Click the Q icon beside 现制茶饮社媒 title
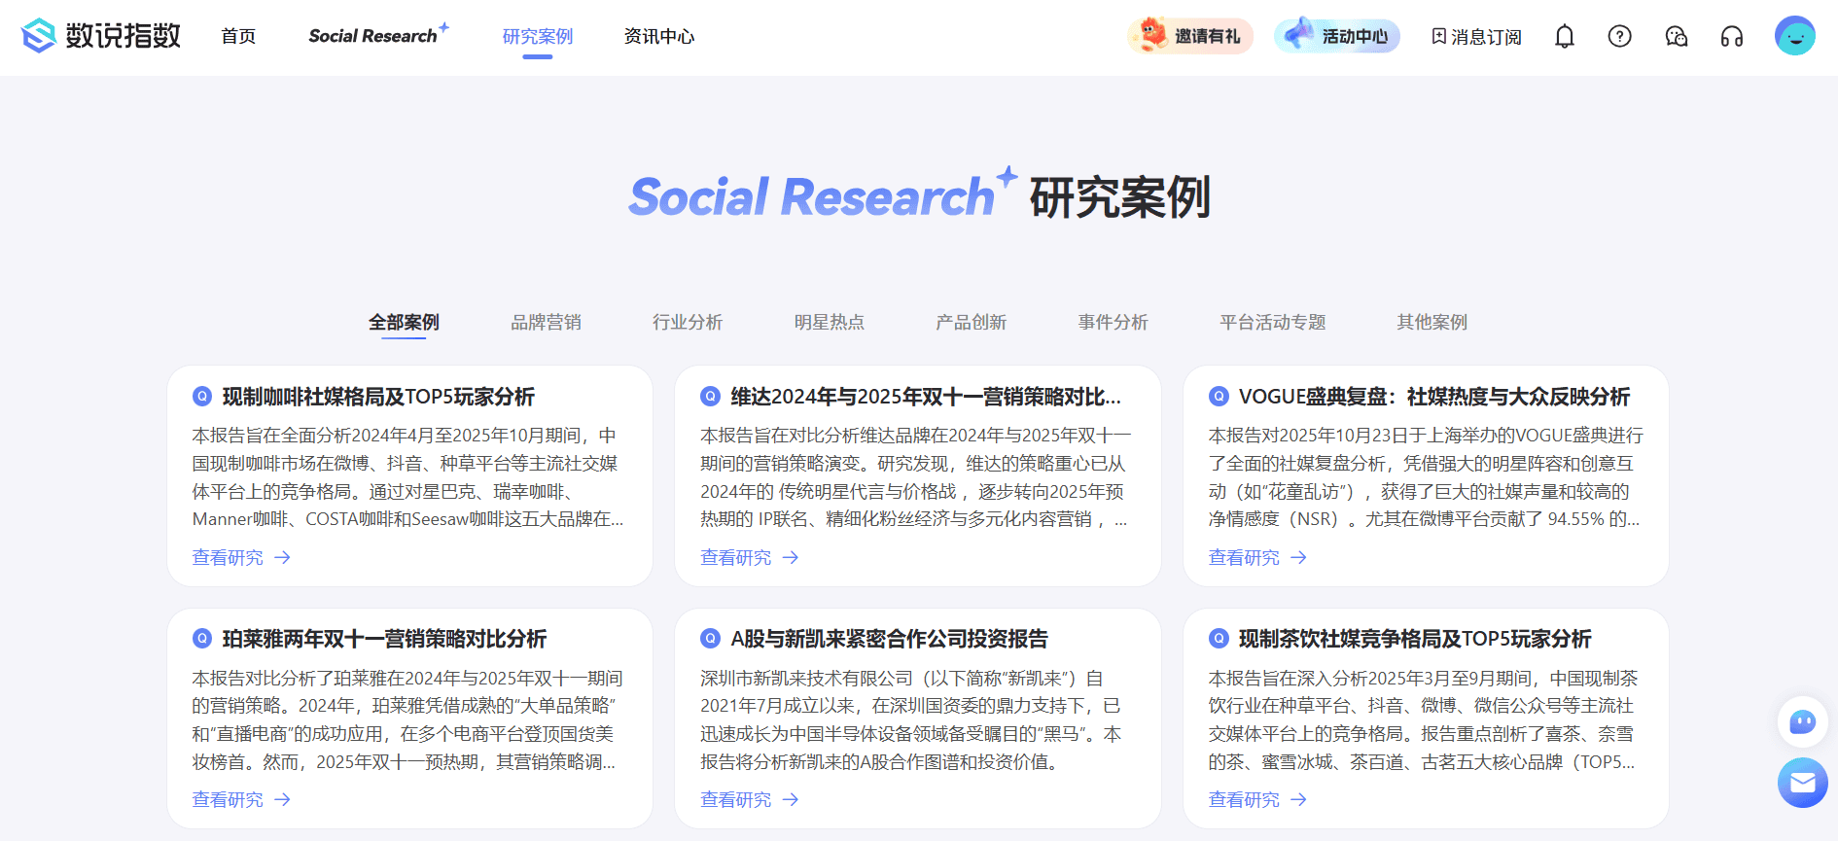This screenshot has height=841, width=1838. pos(1219,638)
